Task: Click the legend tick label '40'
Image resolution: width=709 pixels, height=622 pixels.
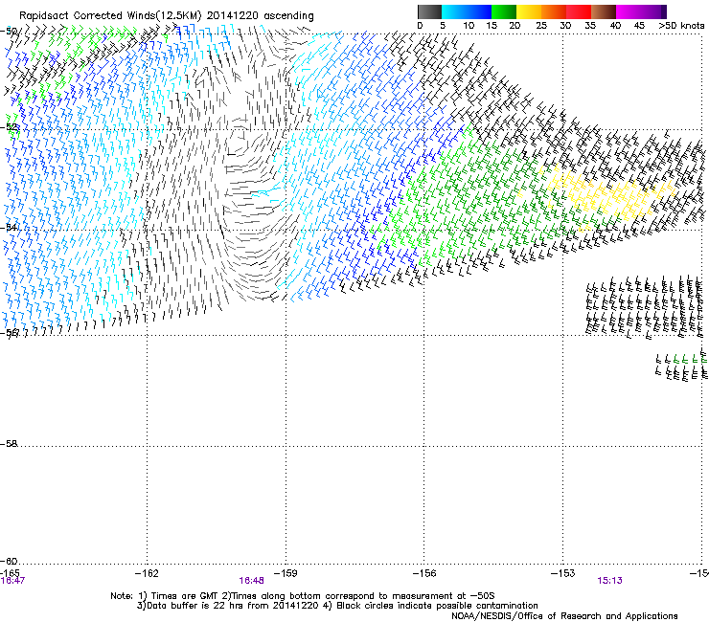Action: point(615,26)
